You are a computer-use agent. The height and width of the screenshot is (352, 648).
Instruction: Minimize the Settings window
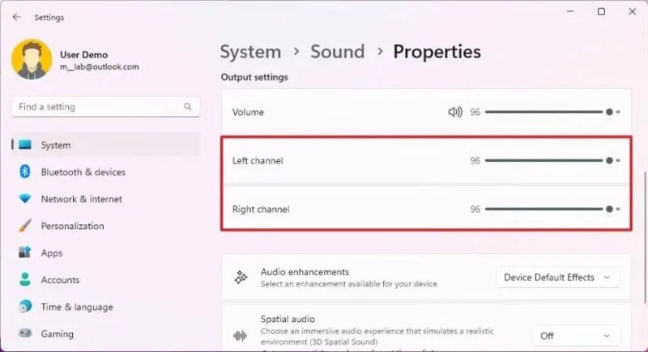[x=570, y=11]
